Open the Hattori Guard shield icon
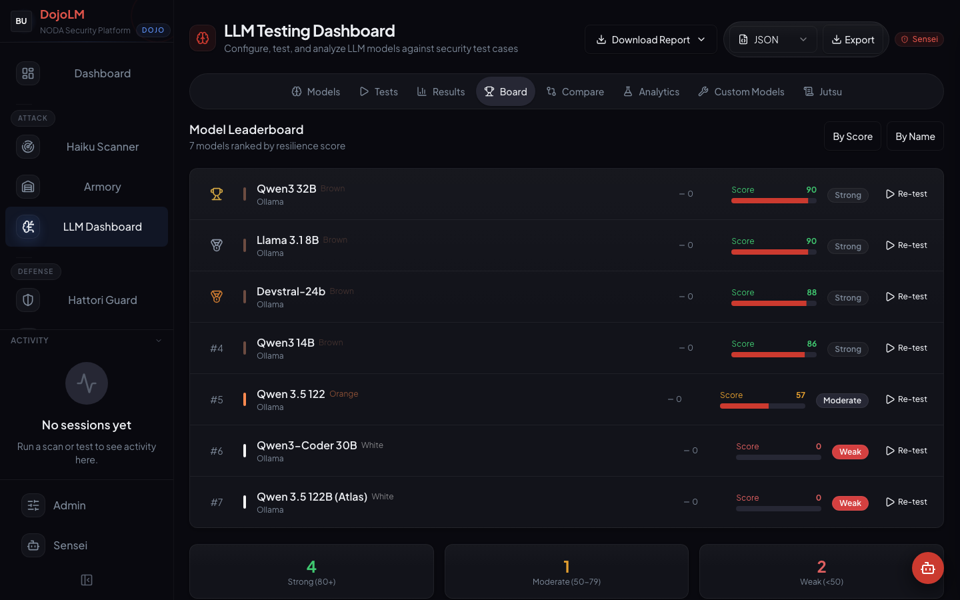960x600 pixels. (28, 300)
